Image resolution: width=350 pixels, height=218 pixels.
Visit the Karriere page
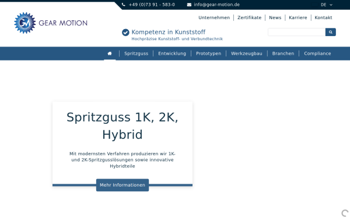pyautogui.click(x=297, y=17)
